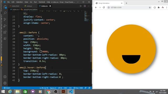Go forward in the Chrome browser
The width and height of the screenshot is (168, 94).
coord(100,8)
